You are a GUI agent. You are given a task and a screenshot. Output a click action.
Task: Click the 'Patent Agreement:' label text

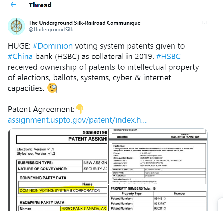point(41,110)
